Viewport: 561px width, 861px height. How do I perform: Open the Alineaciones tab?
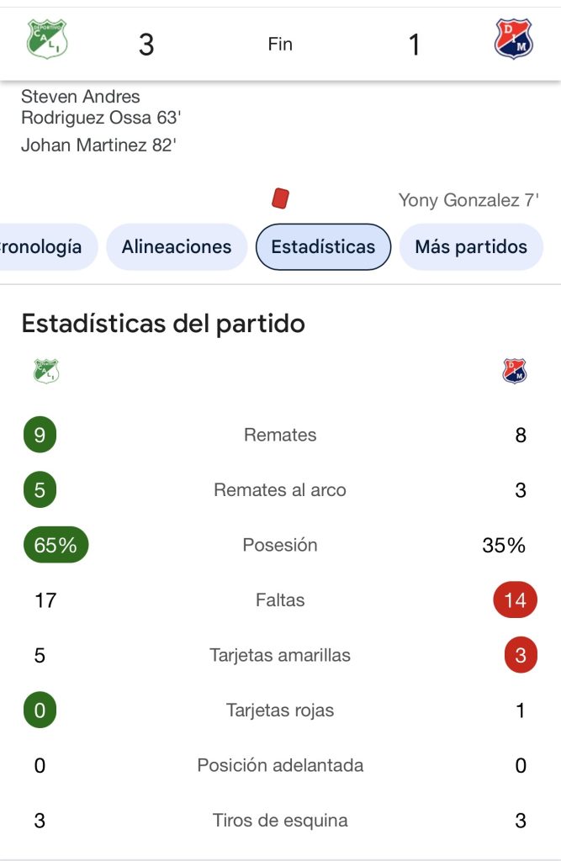(x=177, y=247)
